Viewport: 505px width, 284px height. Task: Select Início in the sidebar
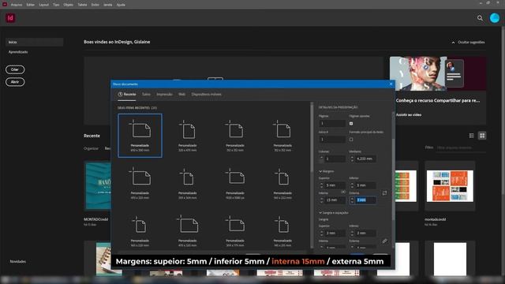(34, 42)
